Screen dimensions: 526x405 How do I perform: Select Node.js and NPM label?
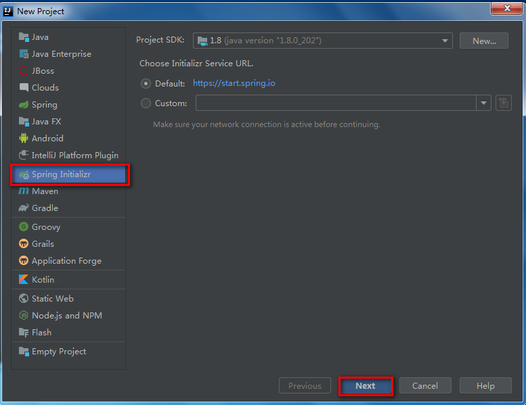coord(67,316)
